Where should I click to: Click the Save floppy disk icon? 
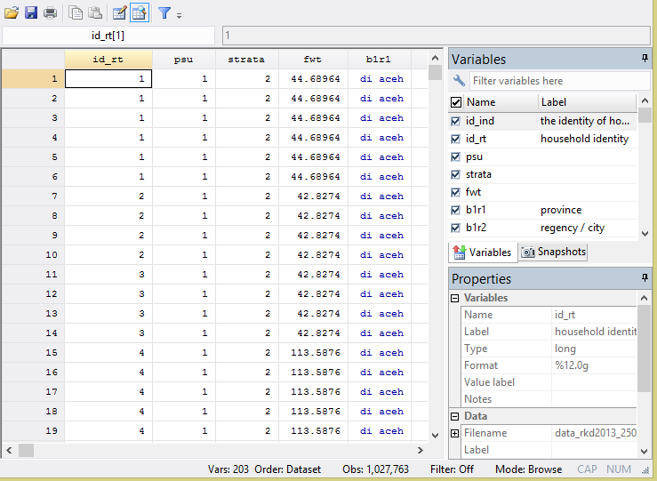pyautogui.click(x=31, y=12)
